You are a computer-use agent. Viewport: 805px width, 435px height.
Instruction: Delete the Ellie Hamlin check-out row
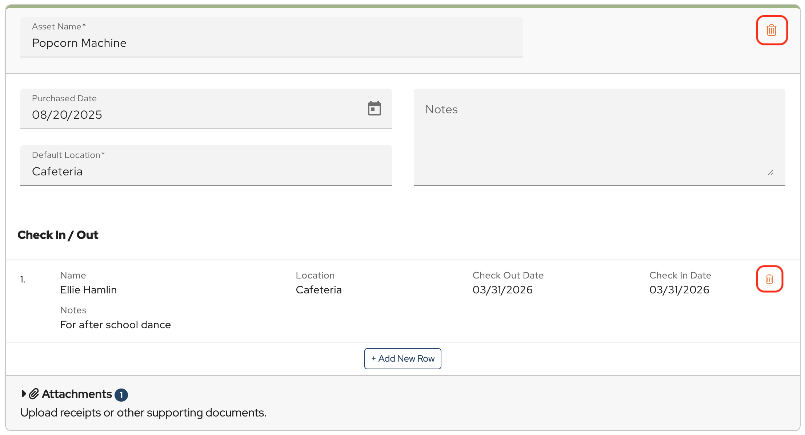[769, 279]
